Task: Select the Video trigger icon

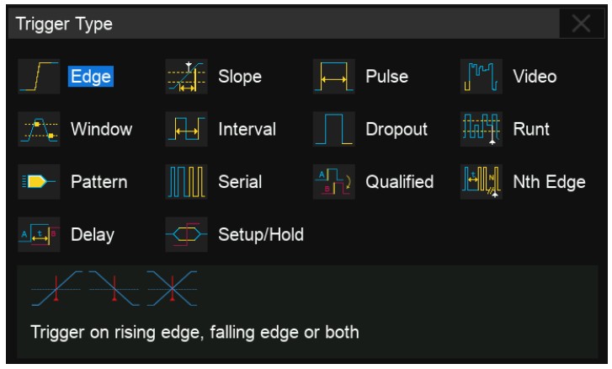Action: [479, 77]
